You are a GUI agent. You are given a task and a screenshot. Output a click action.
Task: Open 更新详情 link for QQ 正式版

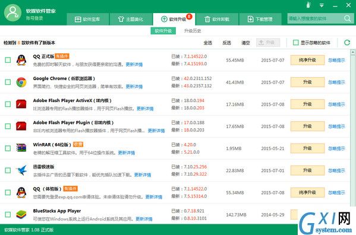point(134,65)
